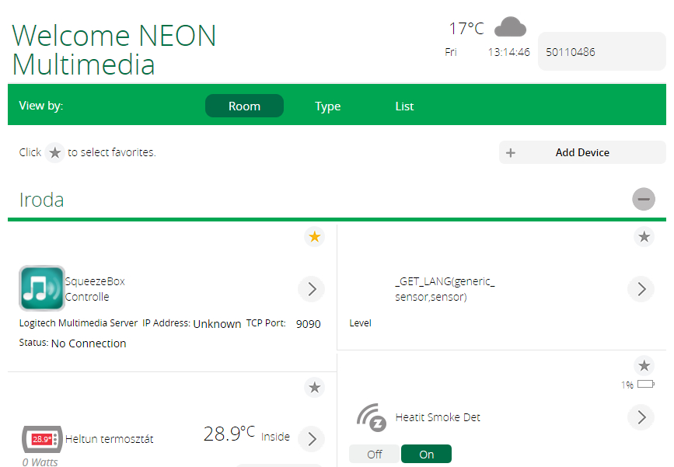The height and width of the screenshot is (467, 674).
Task: Add Heatit Smoke Det to favorites
Action: click(x=644, y=365)
